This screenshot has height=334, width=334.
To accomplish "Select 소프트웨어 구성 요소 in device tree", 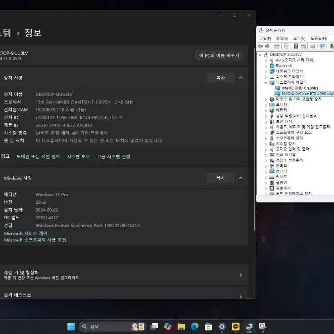I will (x=293, y=132).
